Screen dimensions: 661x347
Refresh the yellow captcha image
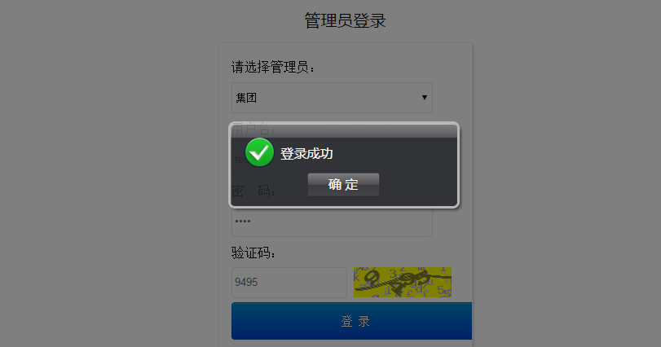[x=403, y=282]
